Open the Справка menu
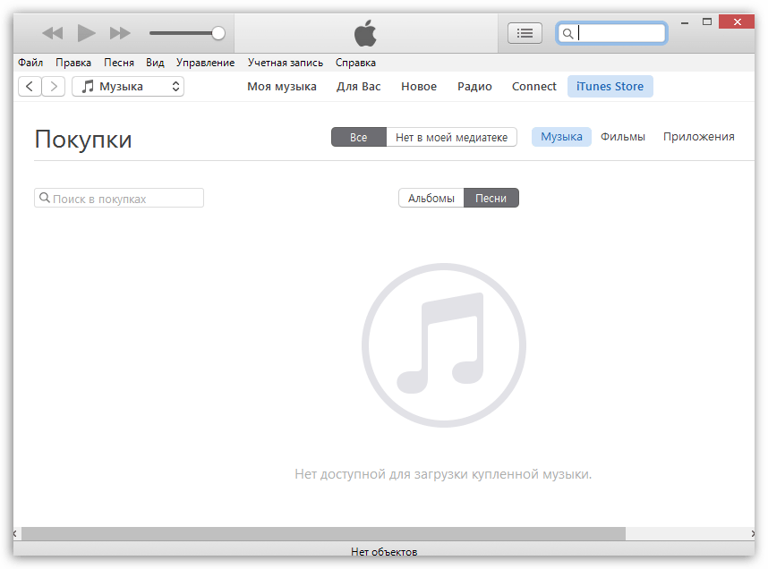The height and width of the screenshot is (569, 768). coord(355,63)
